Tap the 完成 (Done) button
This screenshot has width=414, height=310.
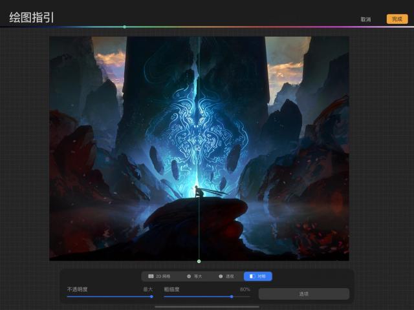397,19
